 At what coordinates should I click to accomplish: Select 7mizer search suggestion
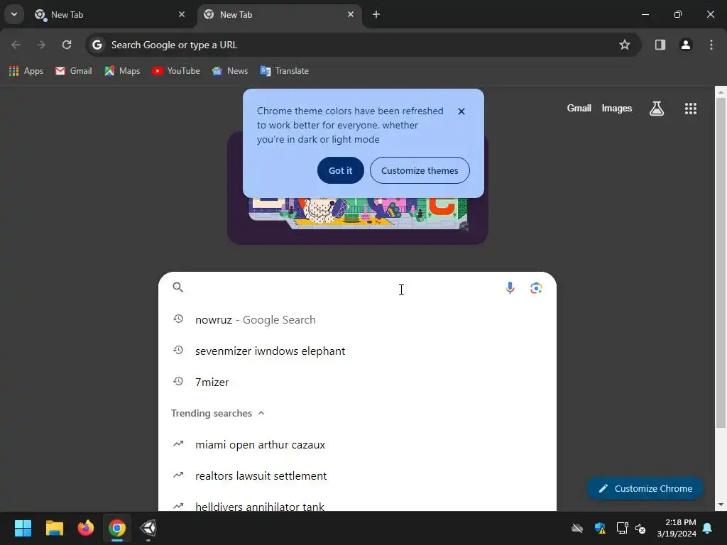358,382
